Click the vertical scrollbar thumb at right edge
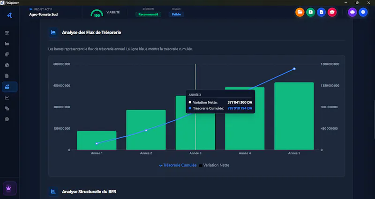 pyautogui.click(x=374, y=119)
